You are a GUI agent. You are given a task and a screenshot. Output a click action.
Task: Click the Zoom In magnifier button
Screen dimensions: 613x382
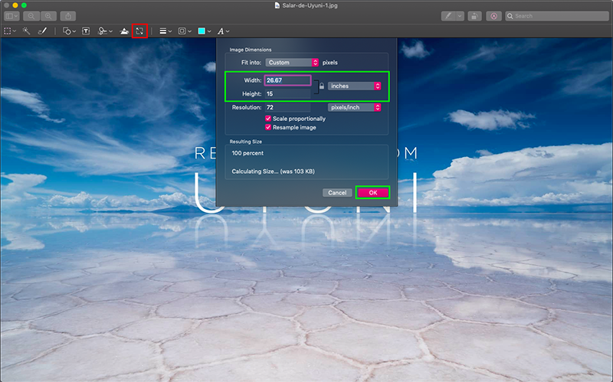(x=48, y=16)
